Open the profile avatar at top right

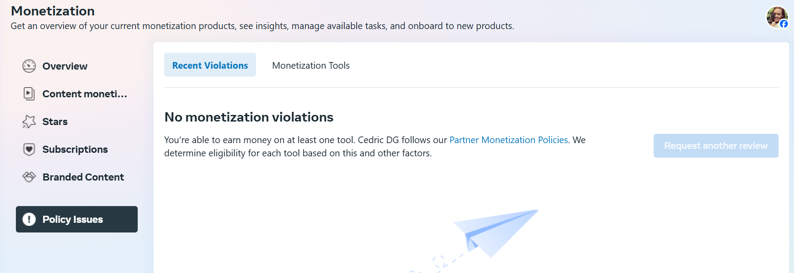click(x=777, y=17)
